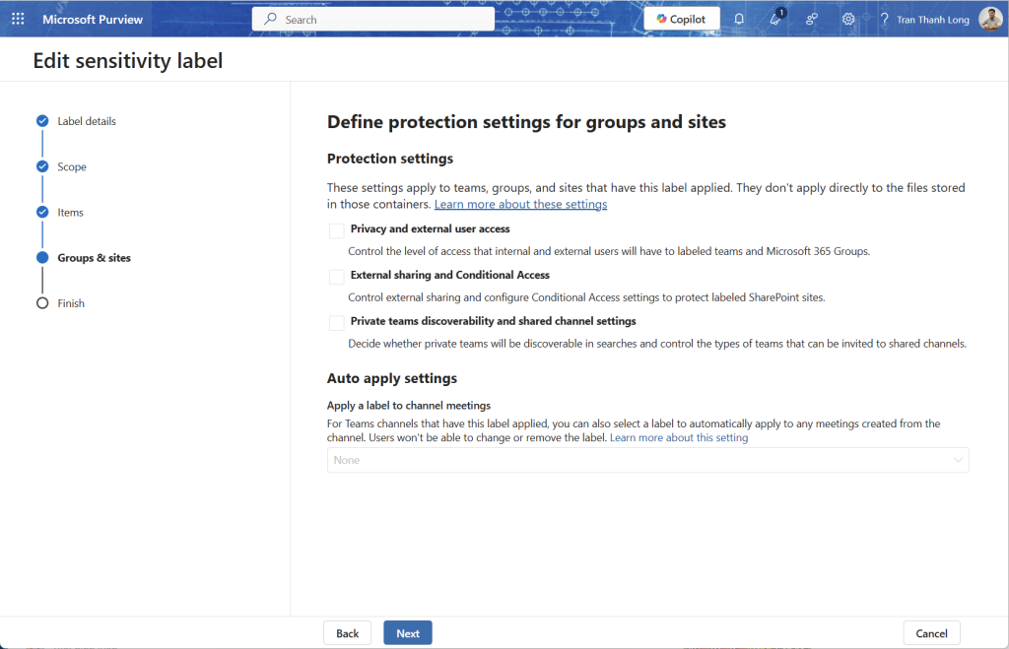Open the people/community icon in header
This screenshot has width=1009, height=649.
pos(812,19)
